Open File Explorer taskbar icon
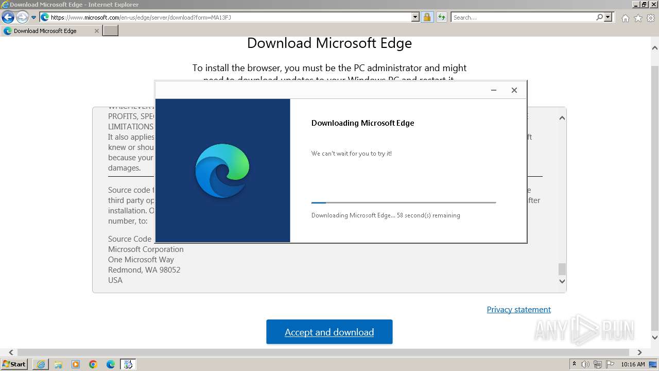The image size is (659, 371). tap(58, 364)
